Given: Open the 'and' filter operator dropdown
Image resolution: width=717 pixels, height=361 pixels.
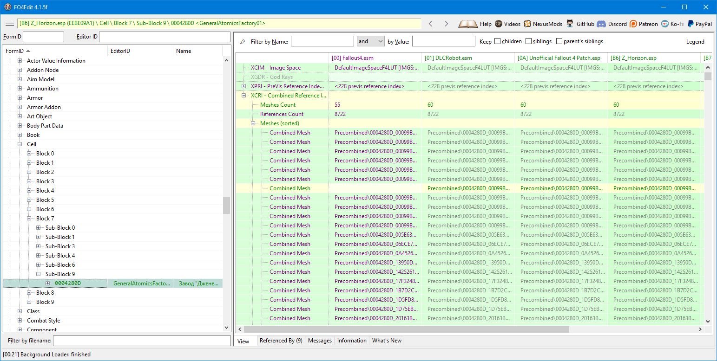Looking at the screenshot, I should click(370, 41).
